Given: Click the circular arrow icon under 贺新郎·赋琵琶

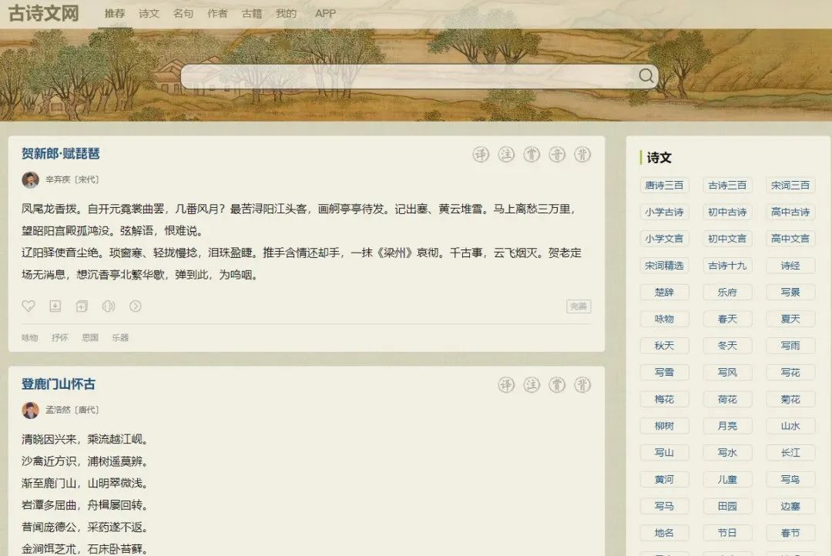Looking at the screenshot, I should pos(136,306).
